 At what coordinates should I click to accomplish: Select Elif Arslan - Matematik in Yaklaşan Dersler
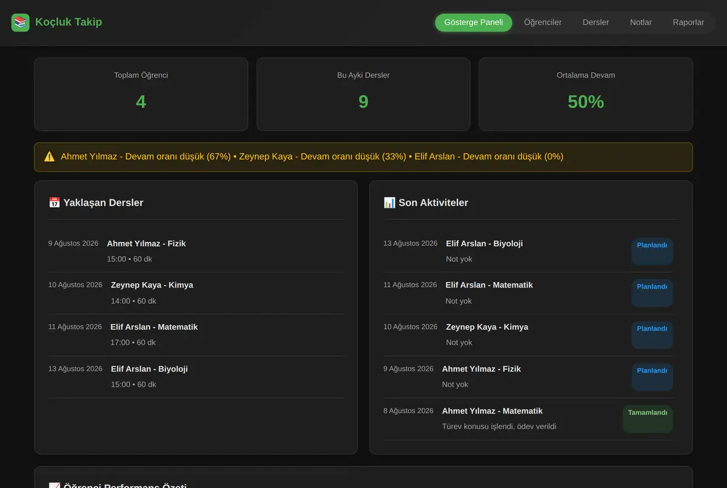[x=154, y=327]
